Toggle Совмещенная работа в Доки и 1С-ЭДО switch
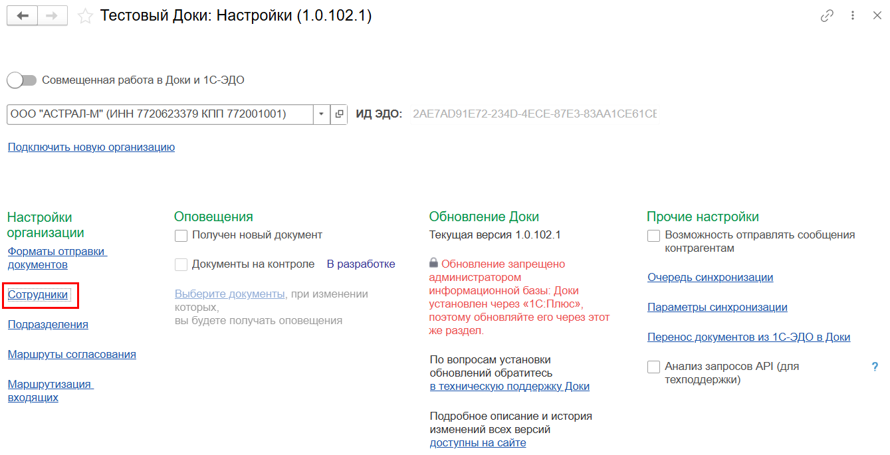 pyautogui.click(x=21, y=80)
